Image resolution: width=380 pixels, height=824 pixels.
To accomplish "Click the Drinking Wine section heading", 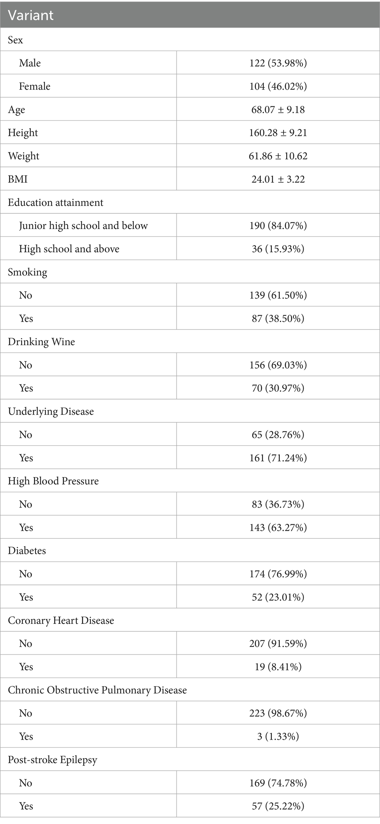I will coord(42,342).
